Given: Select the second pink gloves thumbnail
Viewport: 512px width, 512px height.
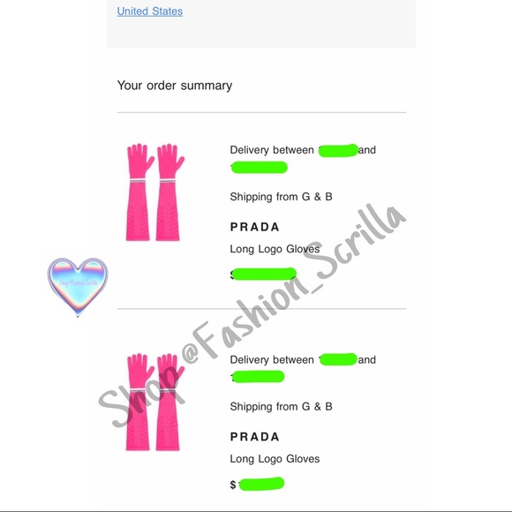Looking at the screenshot, I should (x=155, y=402).
